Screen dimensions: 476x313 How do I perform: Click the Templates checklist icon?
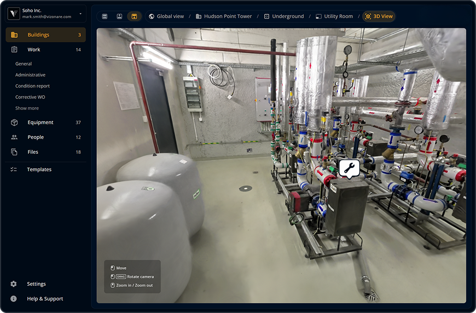pos(14,170)
